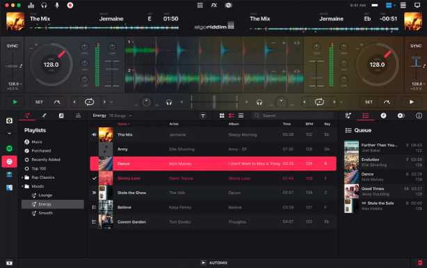Toggle the left deck loop button

pyautogui.click(x=89, y=102)
